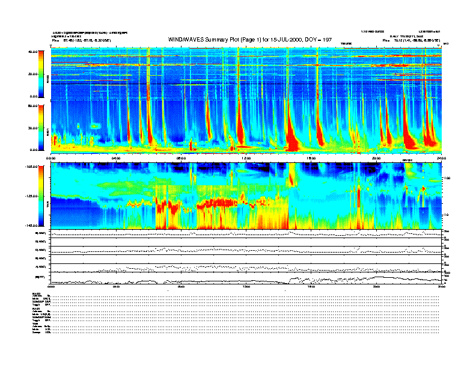
Task: Click the TNR status block heading at bottom
Action: (35, 324)
